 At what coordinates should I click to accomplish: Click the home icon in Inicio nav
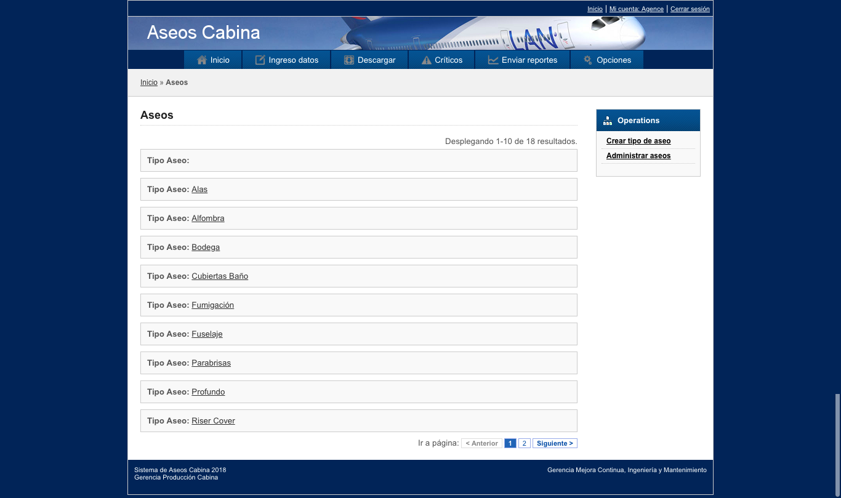[x=201, y=60]
